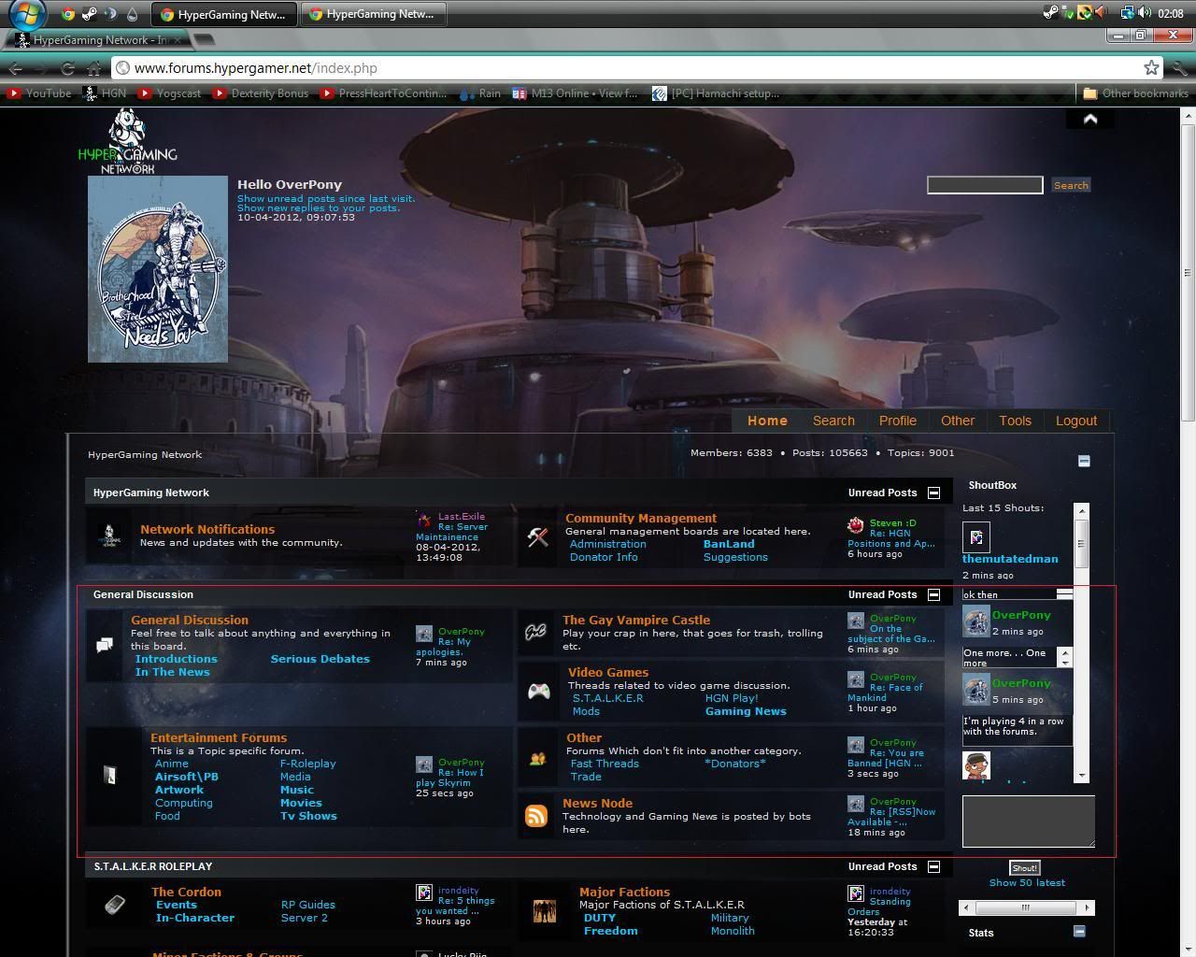This screenshot has width=1196, height=957.
Task: Open Other bookmarks folder
Action: [x=1135, y=93]
